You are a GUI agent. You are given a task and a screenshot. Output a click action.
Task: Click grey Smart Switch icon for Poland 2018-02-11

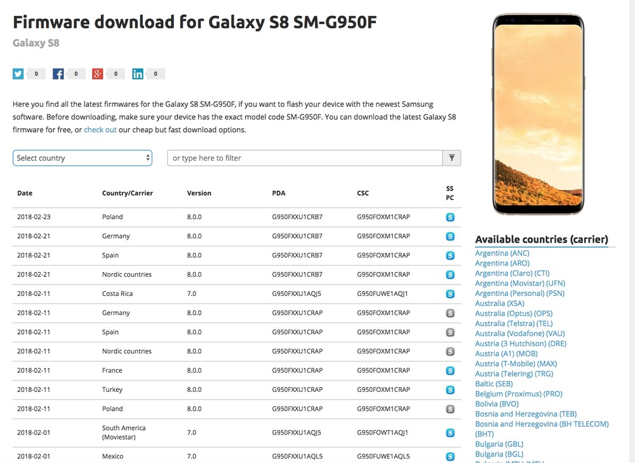tap(450, 409)
